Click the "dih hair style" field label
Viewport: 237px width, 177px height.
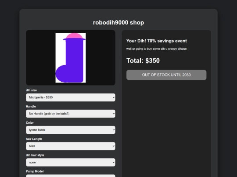[x=35, y=155]
